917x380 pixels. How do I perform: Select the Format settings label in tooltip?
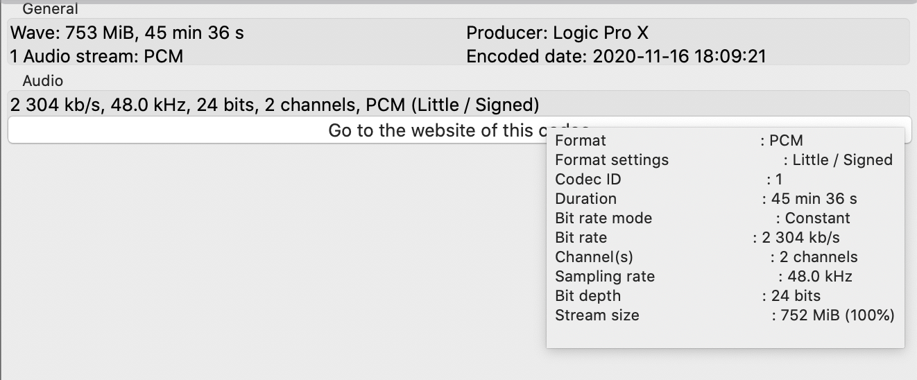pos(612,160)
